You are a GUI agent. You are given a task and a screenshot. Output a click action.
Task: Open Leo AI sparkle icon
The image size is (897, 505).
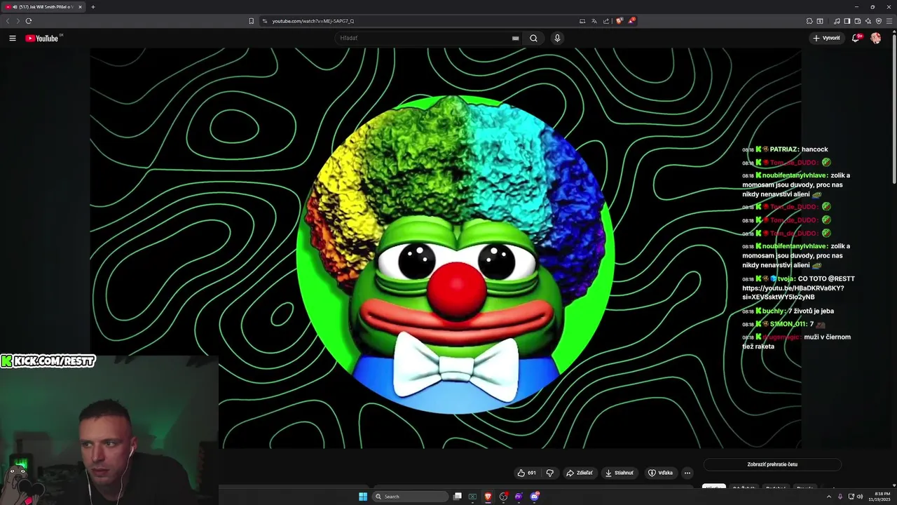[868, 21]
